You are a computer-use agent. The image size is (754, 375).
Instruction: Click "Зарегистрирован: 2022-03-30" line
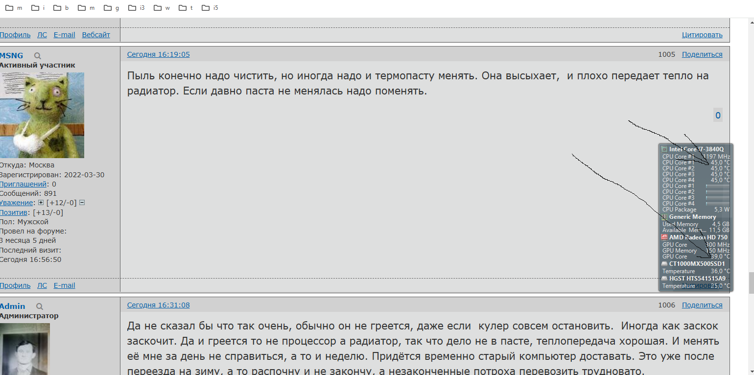(52, 175)
